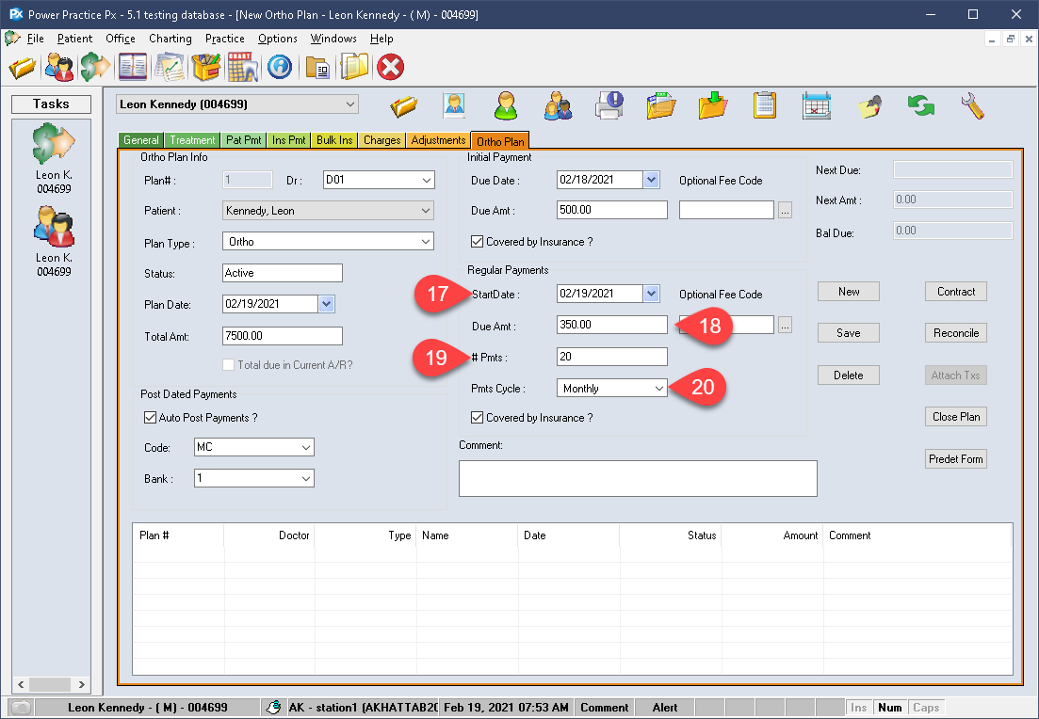
Task: Browse Initial Payment Optional Fee Code ellipsis
Action: [x=785, y=211]
